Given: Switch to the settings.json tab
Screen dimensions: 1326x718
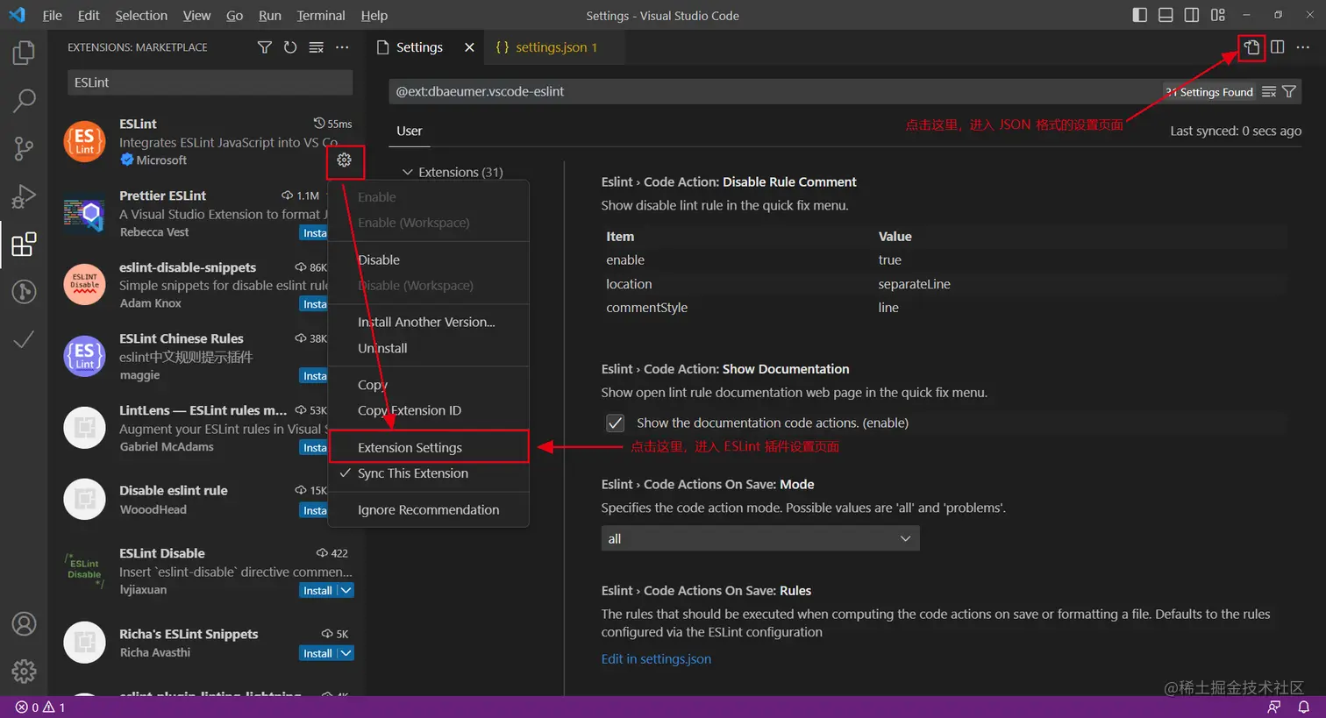Looking at the screenshot, I should click(555, 47).
